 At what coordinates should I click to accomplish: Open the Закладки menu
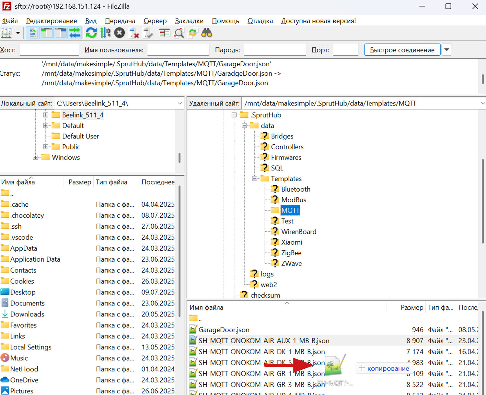point(189,21)
